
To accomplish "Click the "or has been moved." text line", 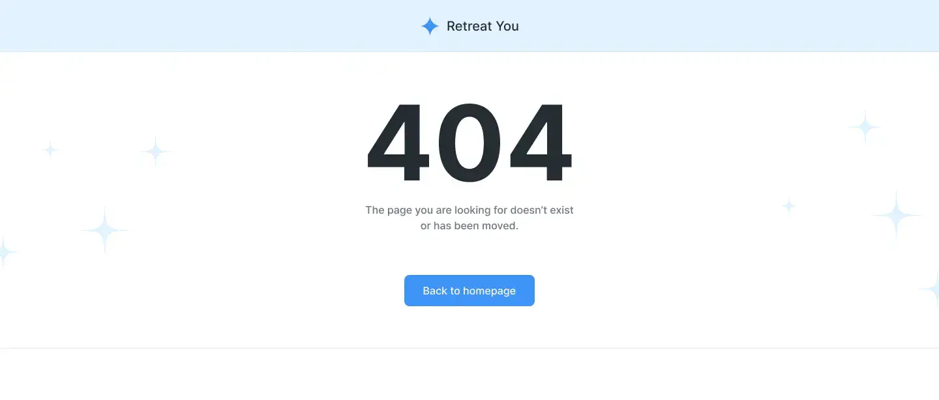I will pyautogui.click(x=469, y=226).
